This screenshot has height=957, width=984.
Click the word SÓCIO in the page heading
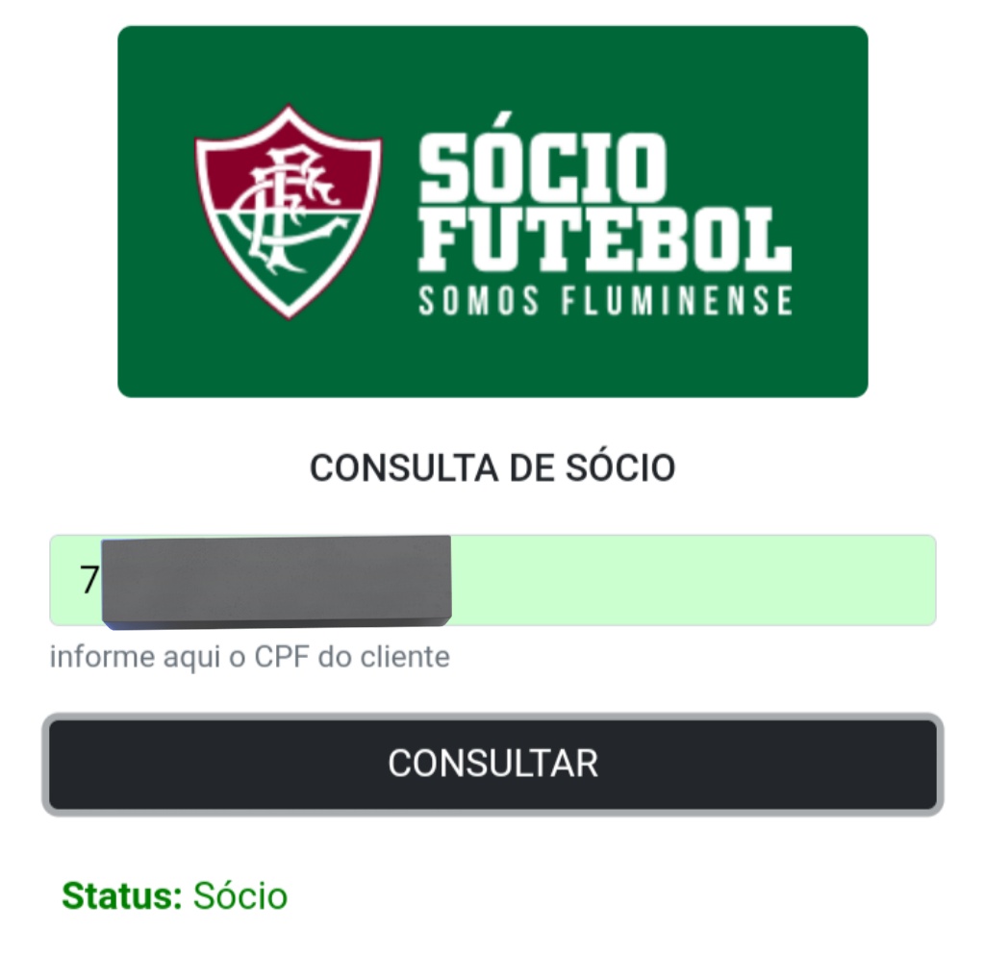[620, 468]
